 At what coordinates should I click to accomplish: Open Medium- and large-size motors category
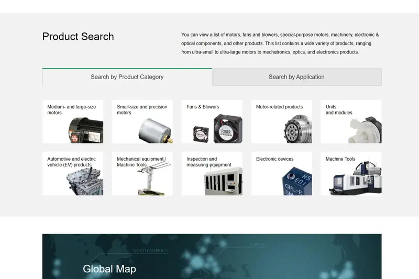point(73,121)
